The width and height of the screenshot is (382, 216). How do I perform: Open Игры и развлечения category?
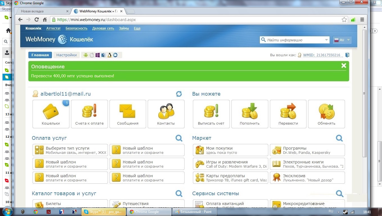tap(231, 164)
